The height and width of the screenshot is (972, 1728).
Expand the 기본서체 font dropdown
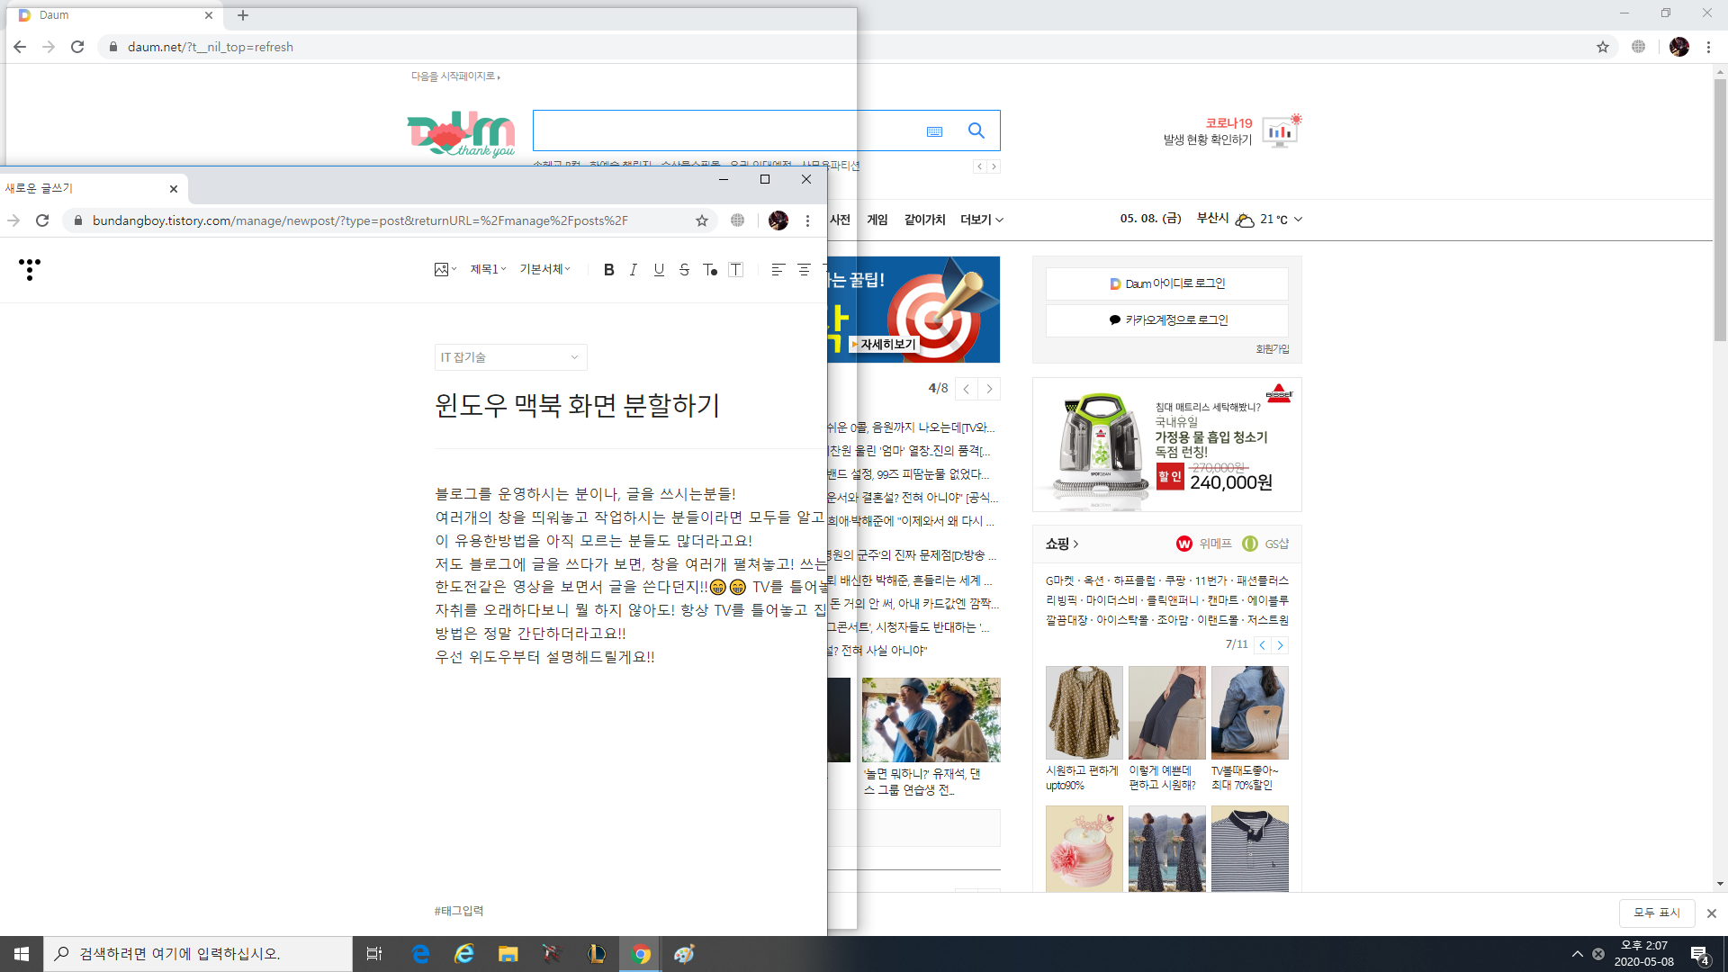click(544, 269)
